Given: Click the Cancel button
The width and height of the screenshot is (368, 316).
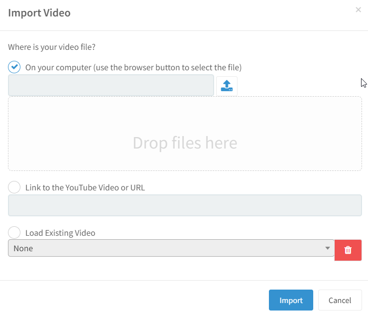Looking at the screenshot, I should [x=340, y=300].
